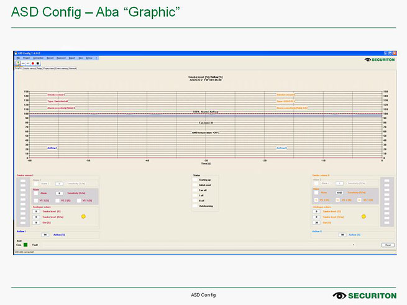
Task: Click the Airflow I value field
Action: (x=45, y=235)
